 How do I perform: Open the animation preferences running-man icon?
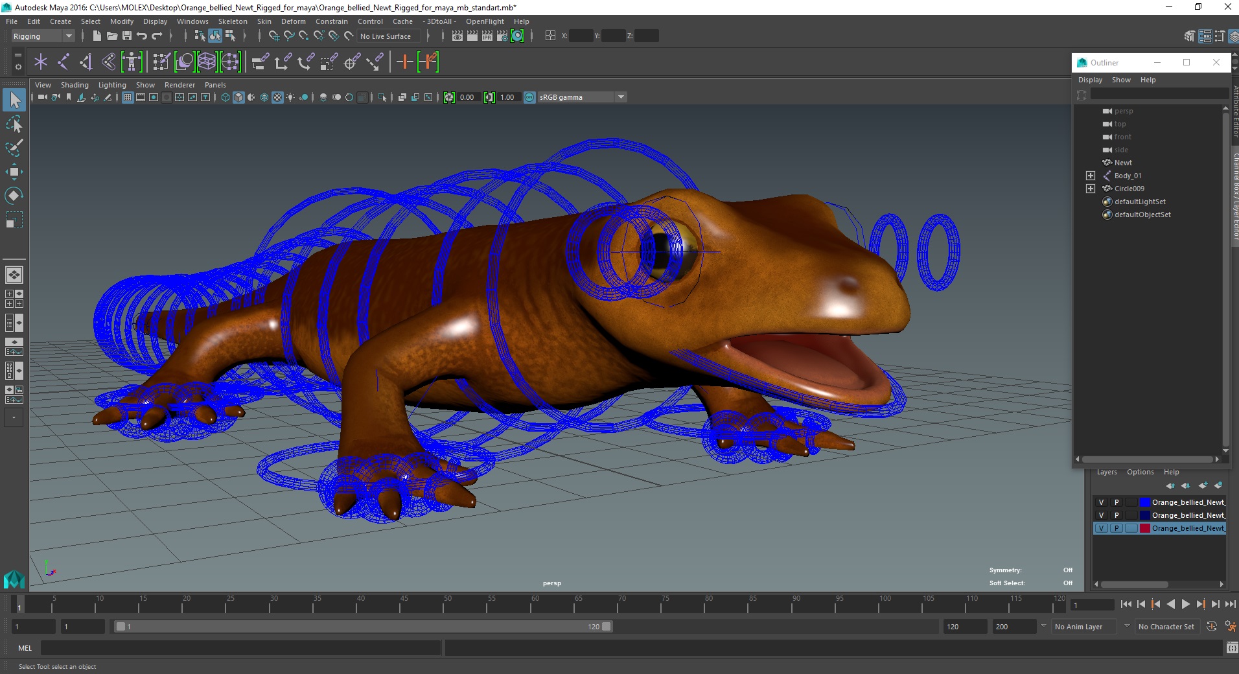click(1231, 627)
